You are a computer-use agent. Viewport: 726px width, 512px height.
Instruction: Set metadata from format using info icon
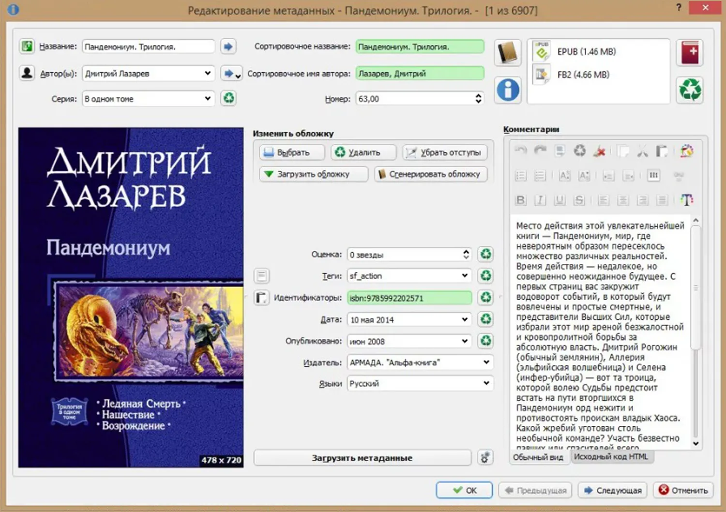click(508, 90)
